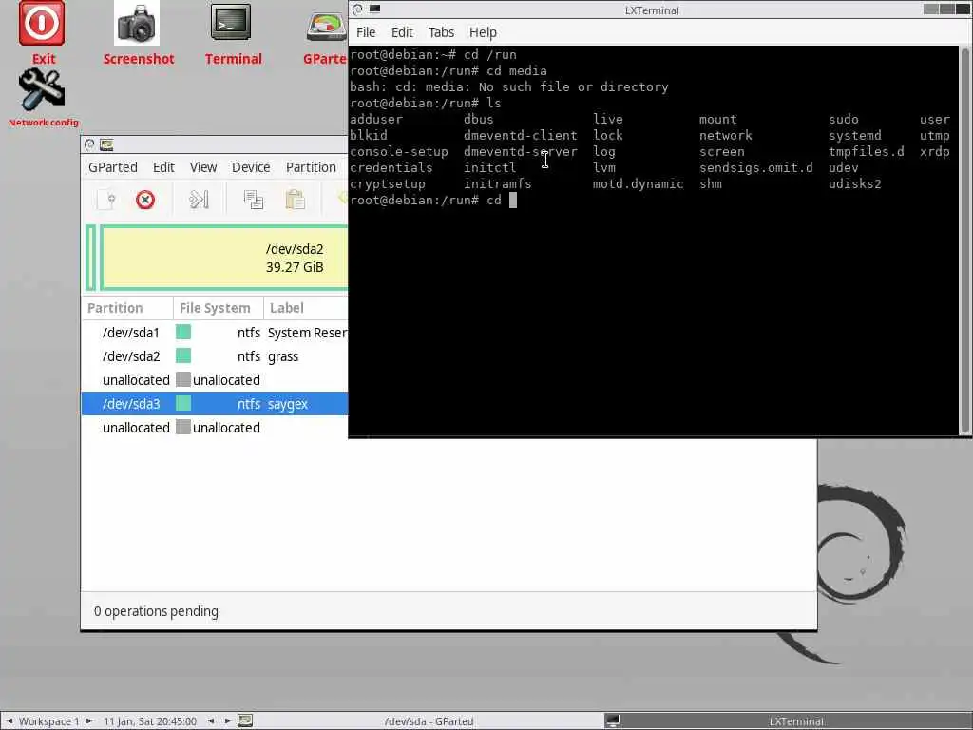Click GParted's Resize/Move toolbar icon

click(x=199, y=200)
